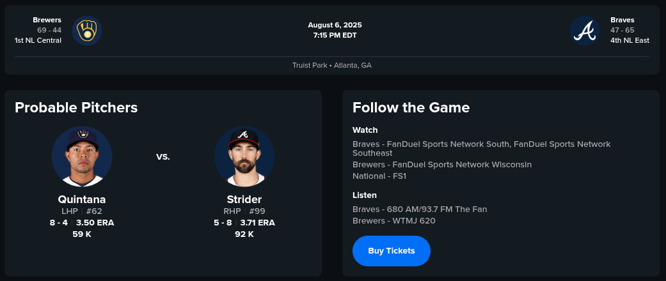Click the Truist Park venue text

click(x=332, y=65)
